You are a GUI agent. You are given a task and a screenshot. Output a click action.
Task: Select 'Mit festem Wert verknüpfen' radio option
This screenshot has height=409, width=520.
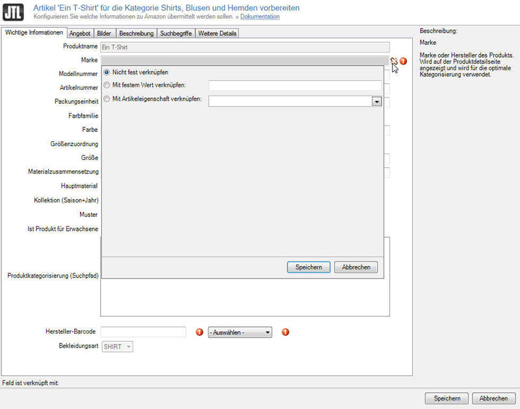107,85
